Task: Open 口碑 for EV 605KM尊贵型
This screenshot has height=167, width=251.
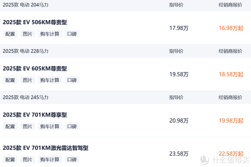Action: point(72,80)
